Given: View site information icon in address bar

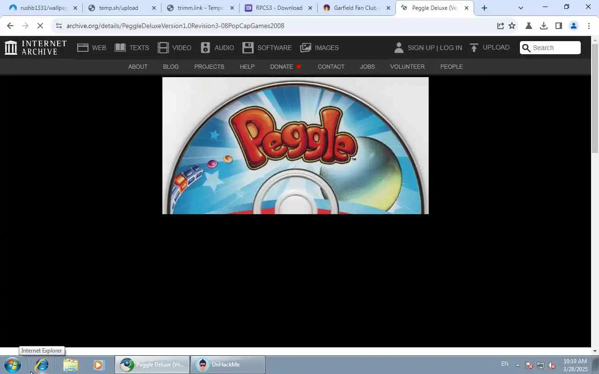Looking at the screenshot, I should [x=58, y=26].
